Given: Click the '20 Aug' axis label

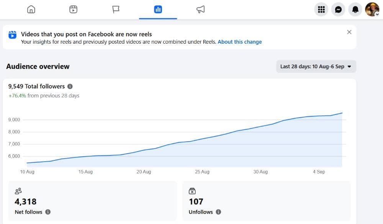Looking at the screenshot, I should coord(144,172).
